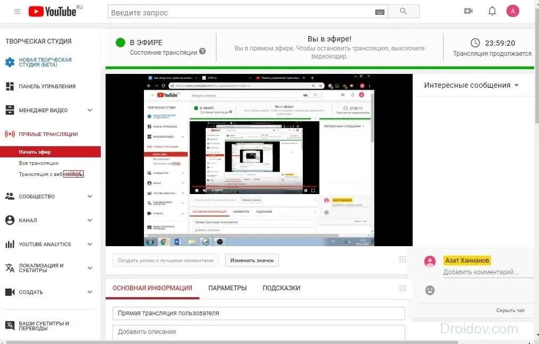The height and width of the screenshot is (344, 539).
Task: Expand the Менеджер видео section
Action: [90, 110]
